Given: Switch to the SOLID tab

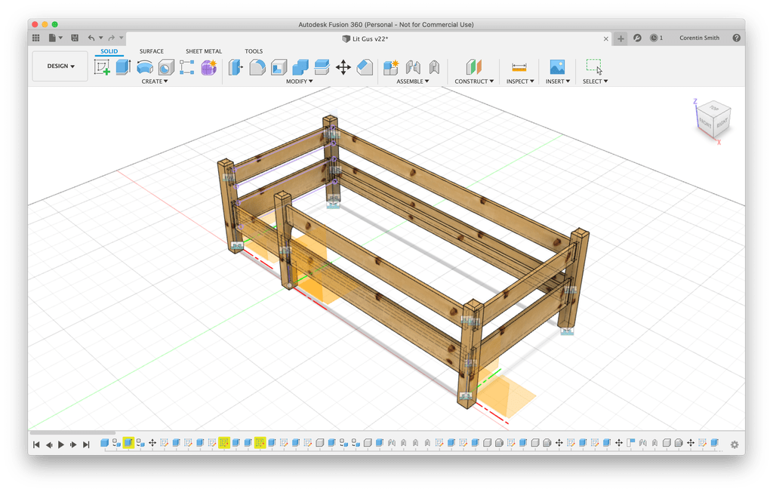Looking at the screenshot, I should [x=109, y=51].
